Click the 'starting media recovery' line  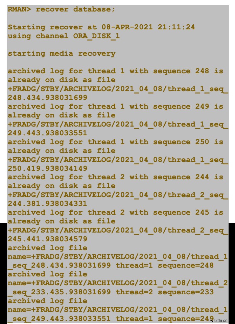tap(62, 54)
